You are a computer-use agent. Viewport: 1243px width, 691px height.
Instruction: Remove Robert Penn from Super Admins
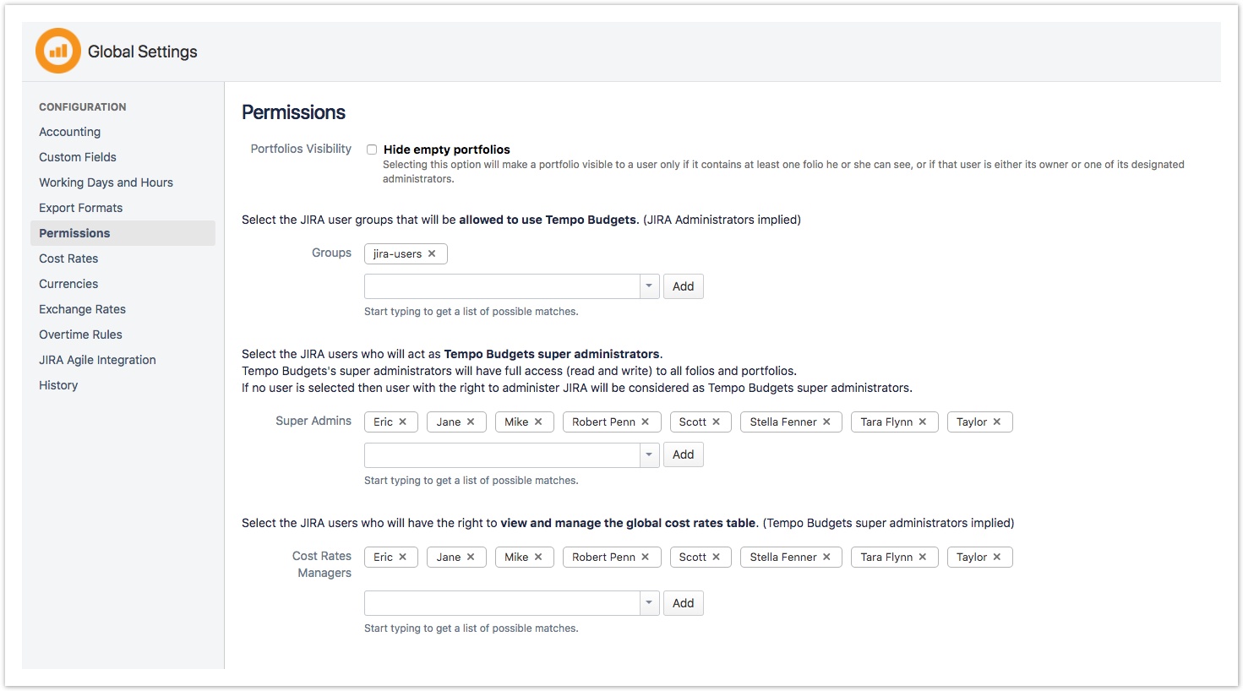[x=646, y=422]
